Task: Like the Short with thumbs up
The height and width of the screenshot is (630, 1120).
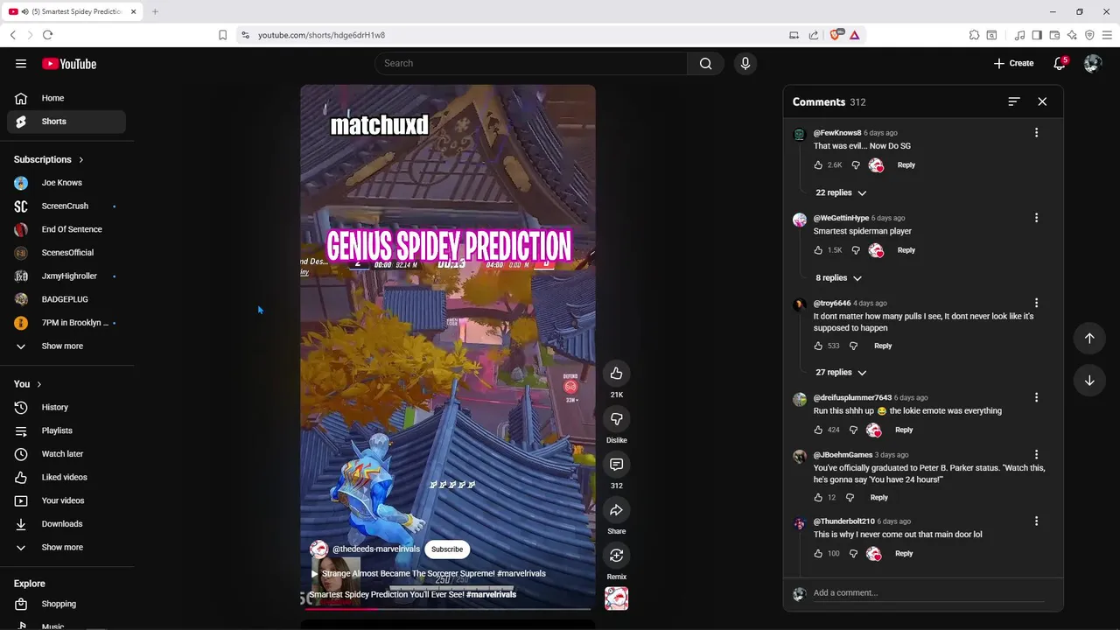Action: [x=616, y=374]
